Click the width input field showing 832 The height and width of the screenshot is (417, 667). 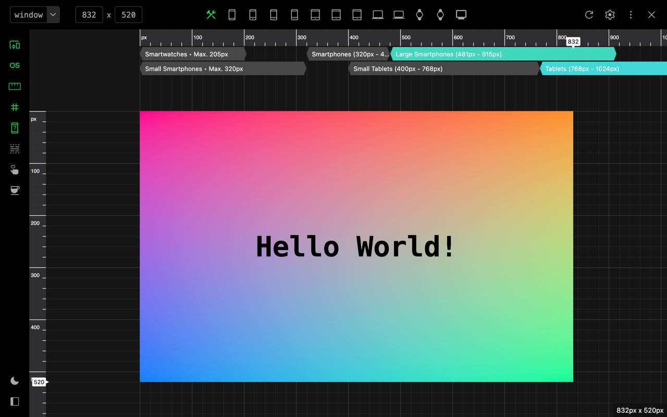89,15
